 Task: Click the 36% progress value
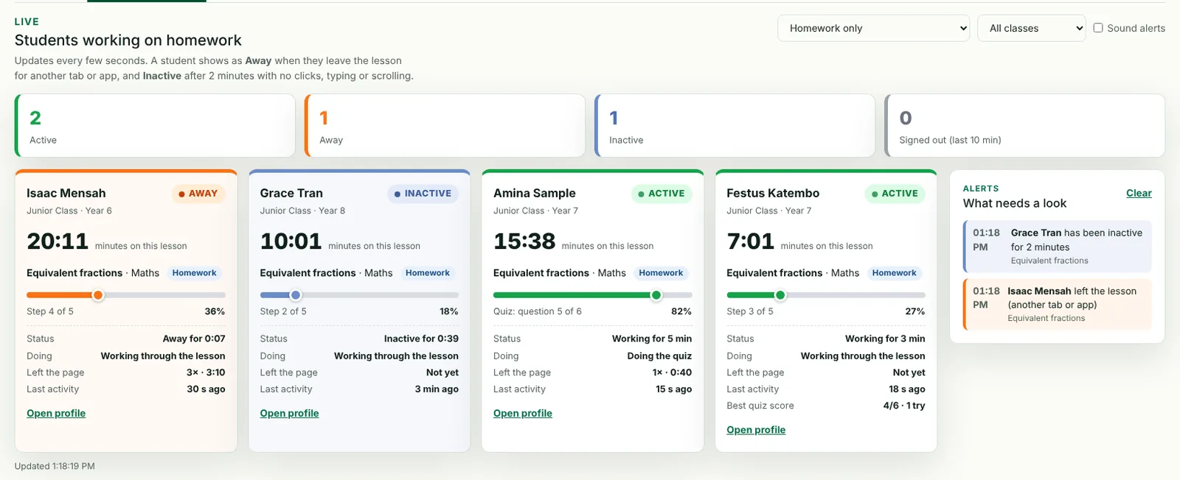(215, 311)
